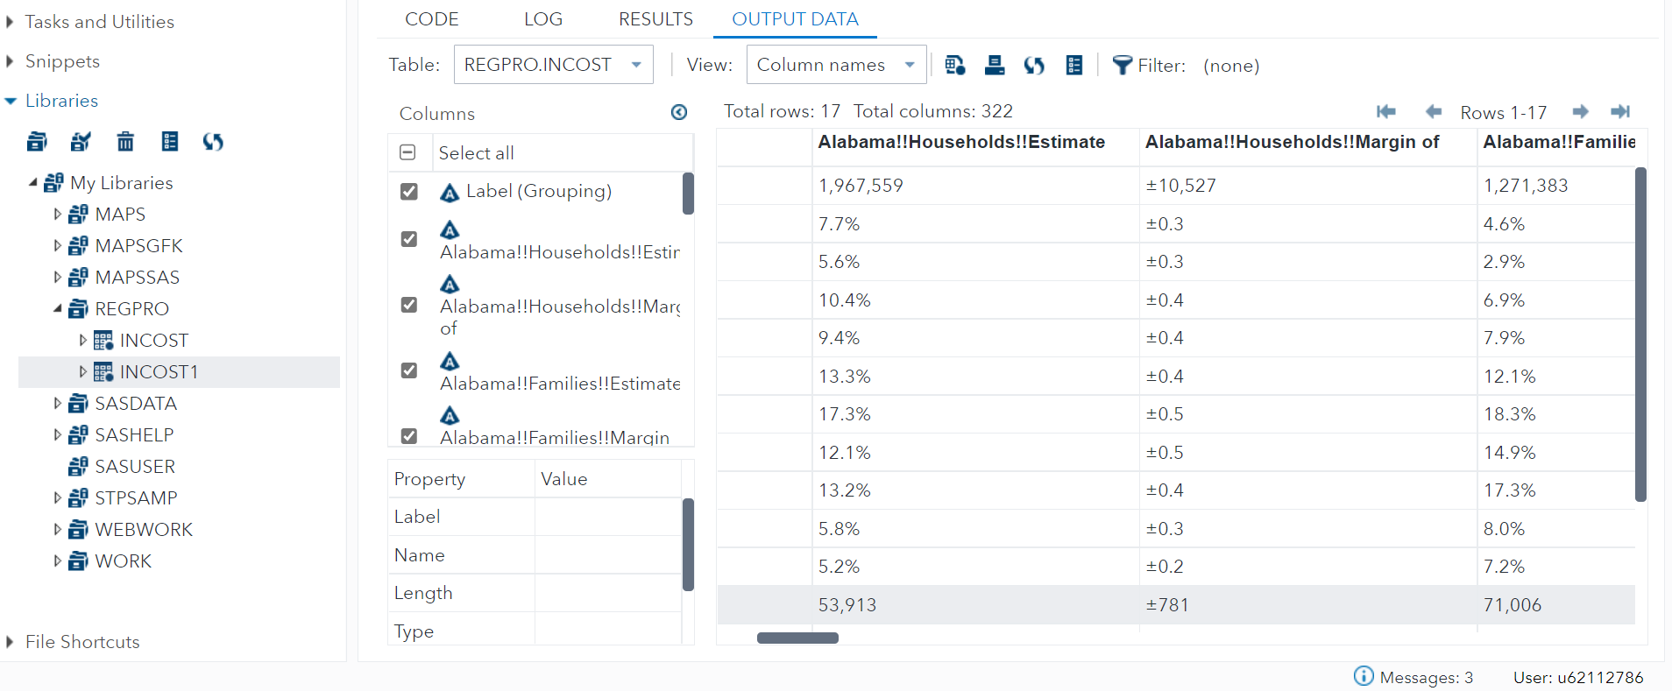Screen dimensions: 1672x691
Task: Click the filter funnel icon
Action: pyautogui.click(x=1122, y=65)
